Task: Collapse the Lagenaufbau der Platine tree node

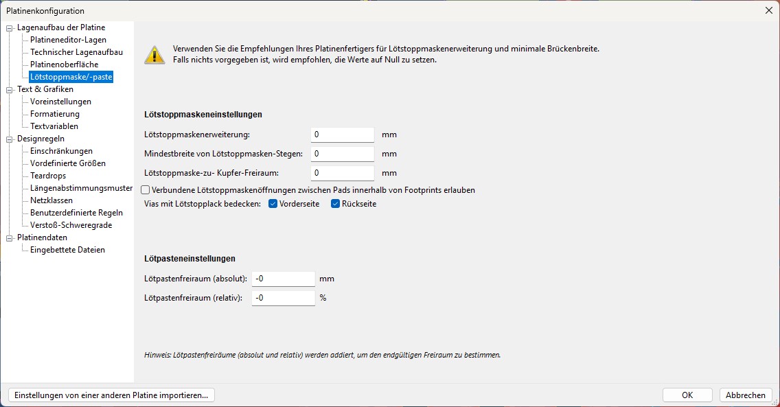Action: click(x=10, y=28)
